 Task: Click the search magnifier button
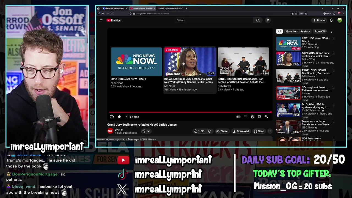(x=258, y=20)
